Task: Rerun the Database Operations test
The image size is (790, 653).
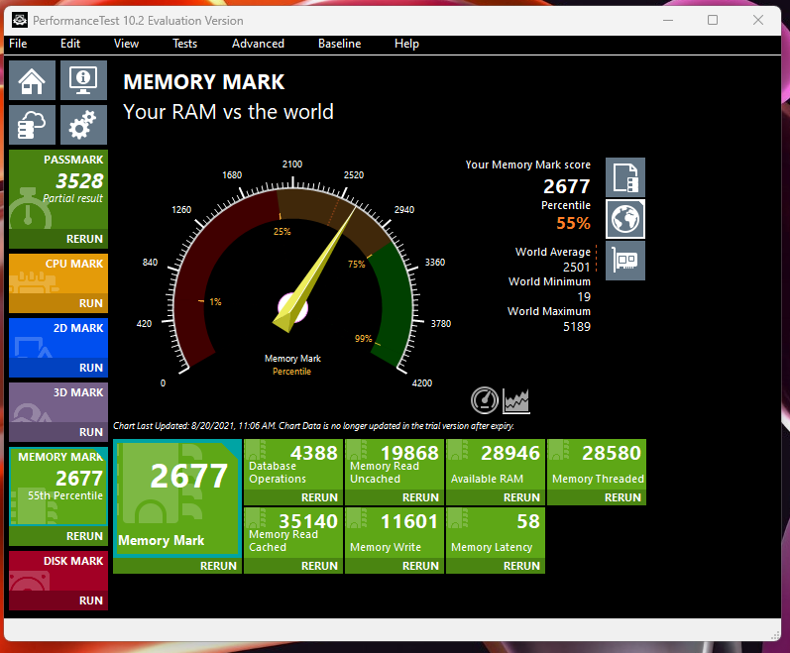Action: coord(293,497)
